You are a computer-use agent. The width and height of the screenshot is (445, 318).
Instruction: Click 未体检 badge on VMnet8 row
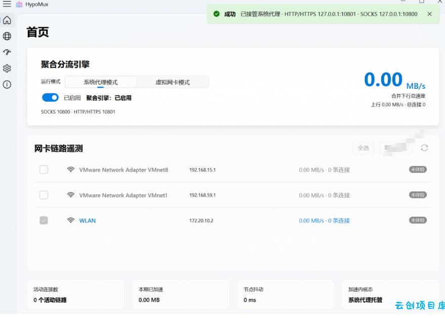coord(418,169)
